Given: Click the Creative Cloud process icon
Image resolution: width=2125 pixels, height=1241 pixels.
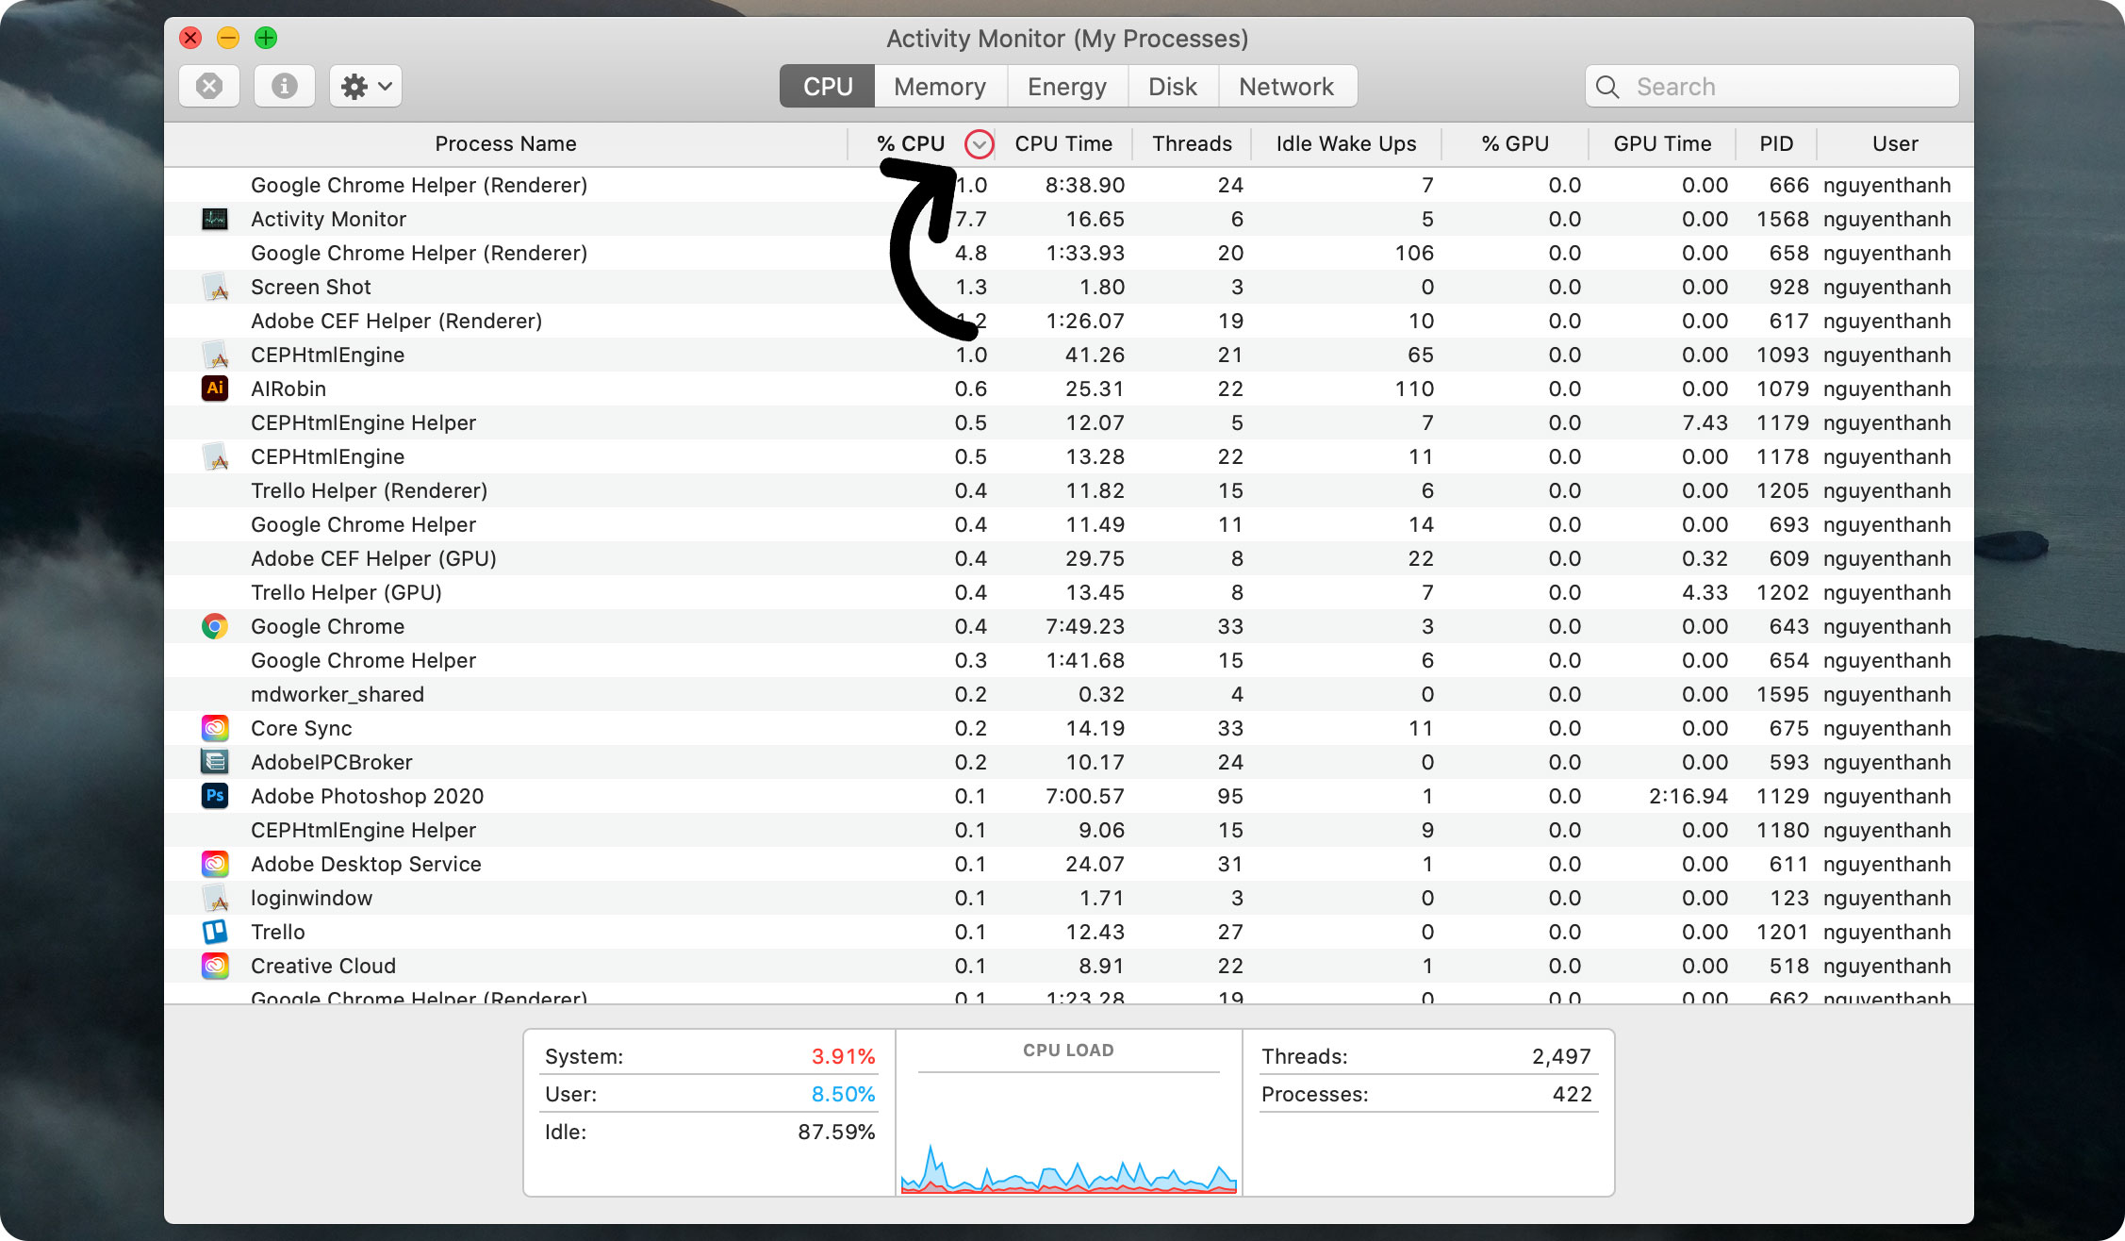Looking at the screenshot, I should pos(215,966).
